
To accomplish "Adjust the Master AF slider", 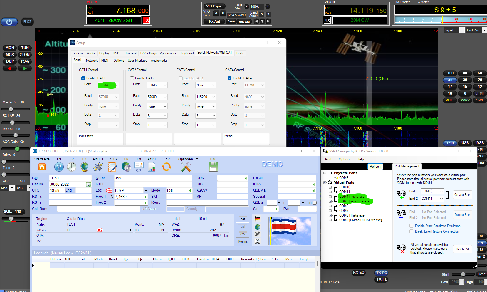I will [16, 109].
